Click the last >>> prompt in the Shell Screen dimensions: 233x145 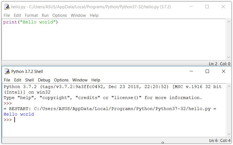click(8, 120)
